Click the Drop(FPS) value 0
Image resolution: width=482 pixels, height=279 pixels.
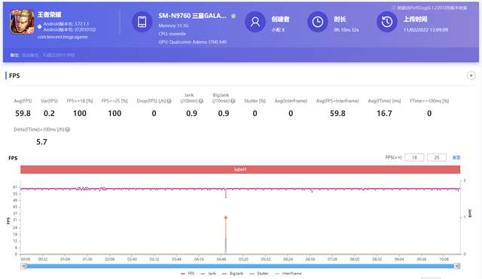[x=154, y=114]
